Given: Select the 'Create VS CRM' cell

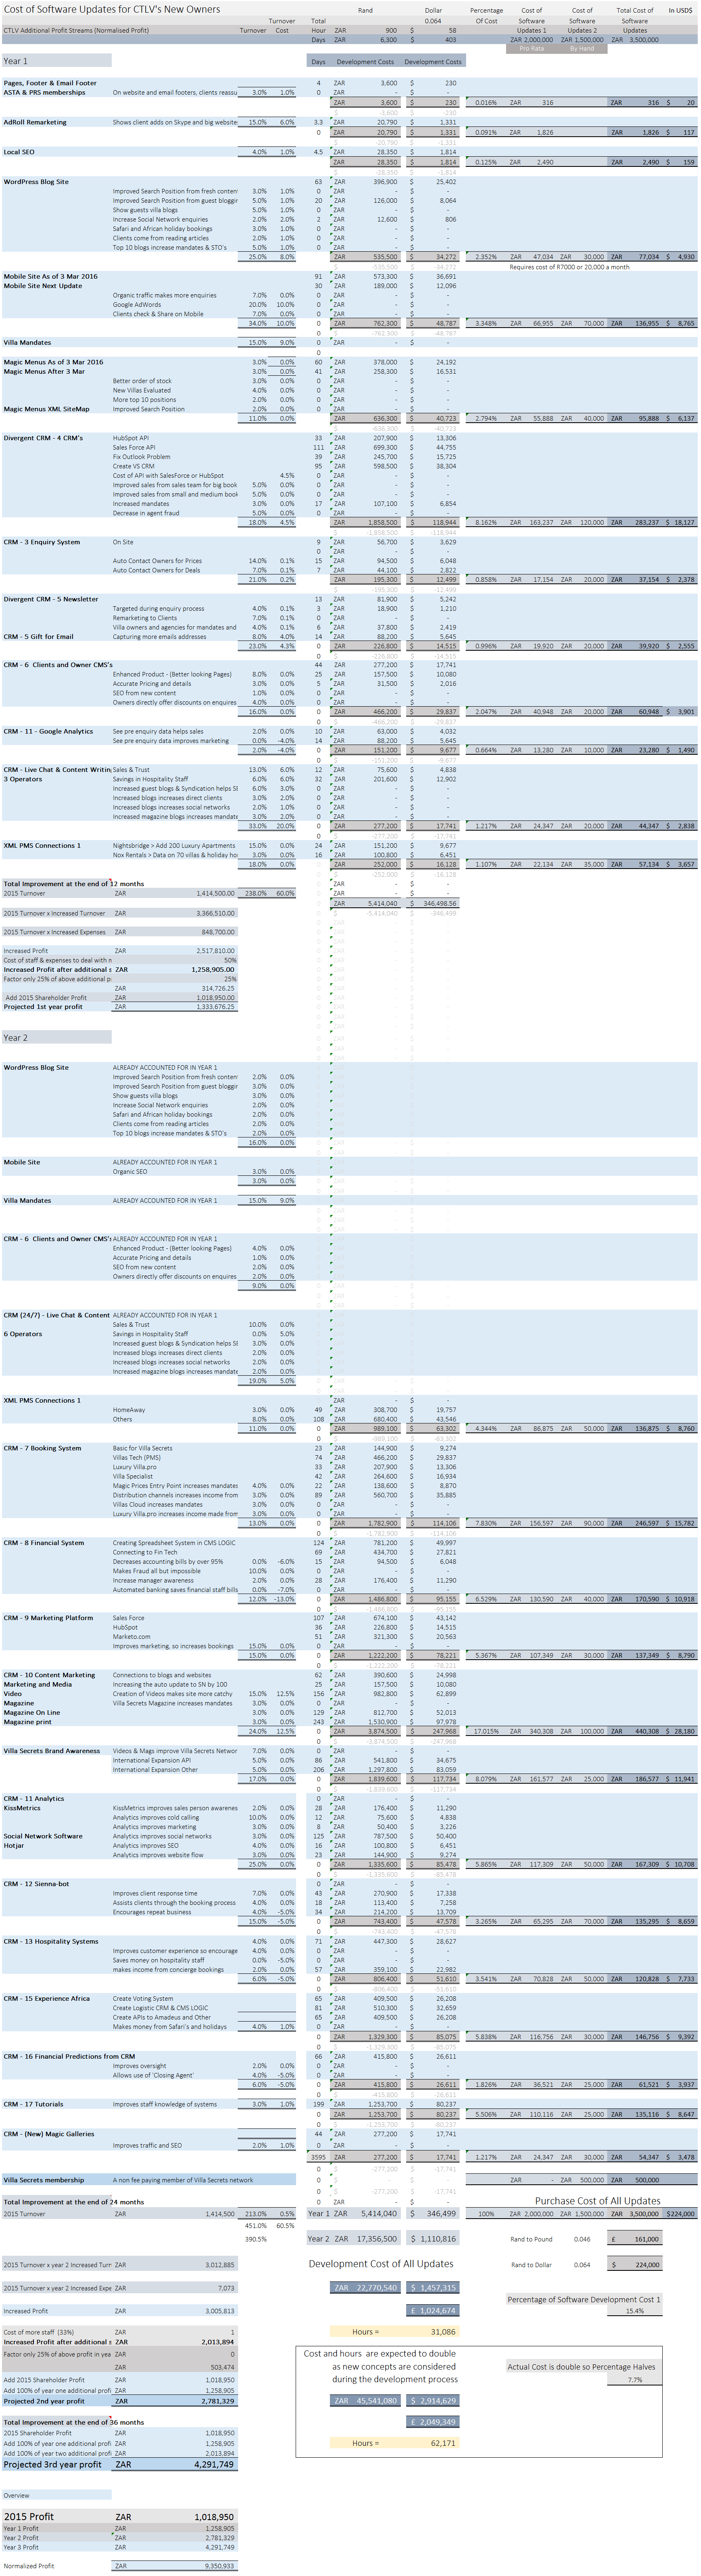Looking at the screenshot, I should [134, 466].
